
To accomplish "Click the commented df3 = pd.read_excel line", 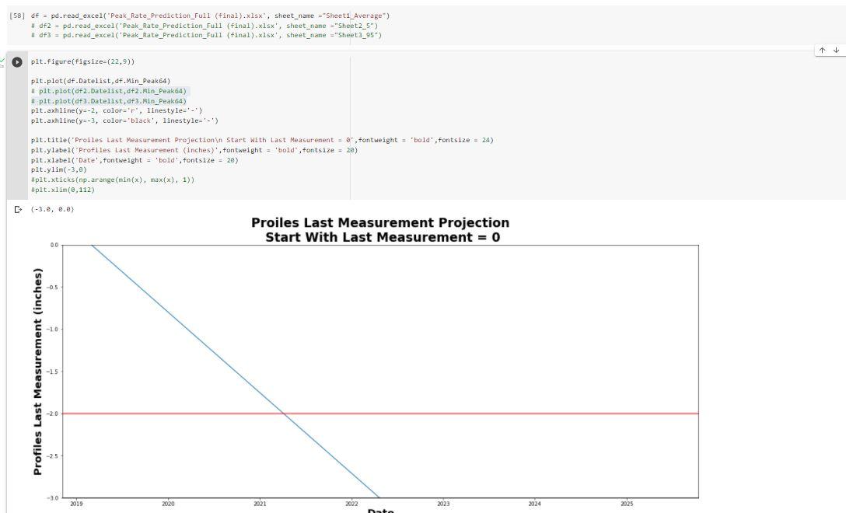I will tap(206, 35).
